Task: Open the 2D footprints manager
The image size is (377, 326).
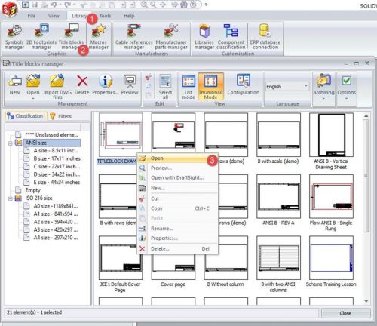Action: (x=41, y=37)
